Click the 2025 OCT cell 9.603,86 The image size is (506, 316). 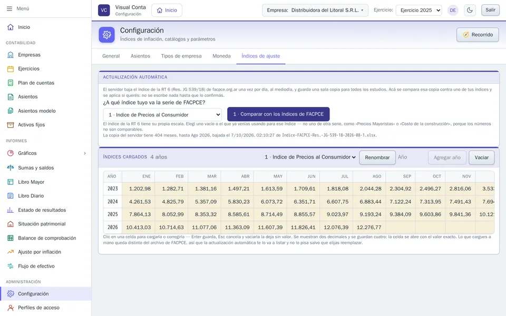(x=430, y=214)
